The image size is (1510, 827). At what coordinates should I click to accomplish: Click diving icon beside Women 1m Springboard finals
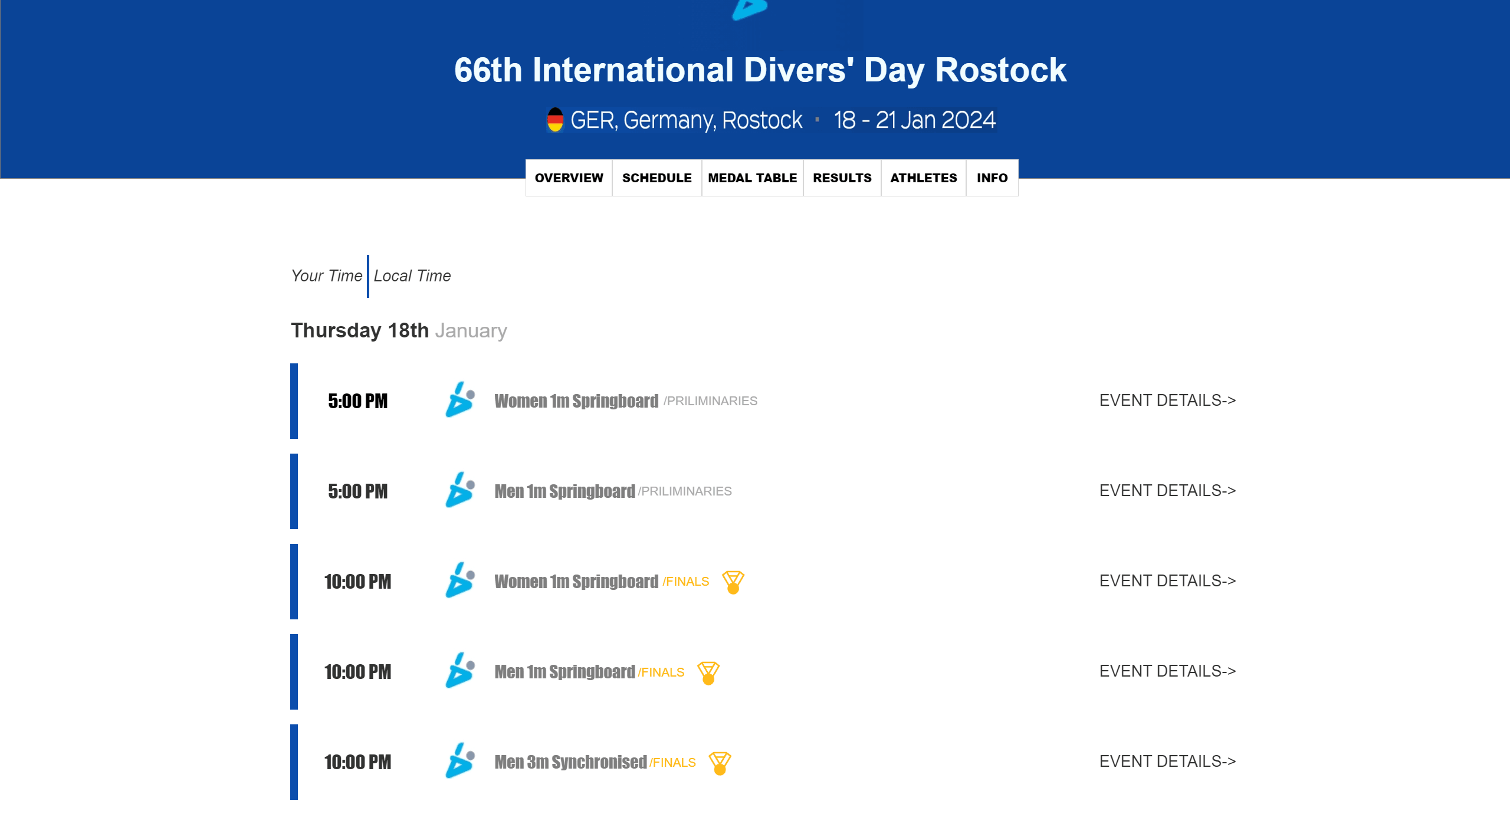click(460, 581)
